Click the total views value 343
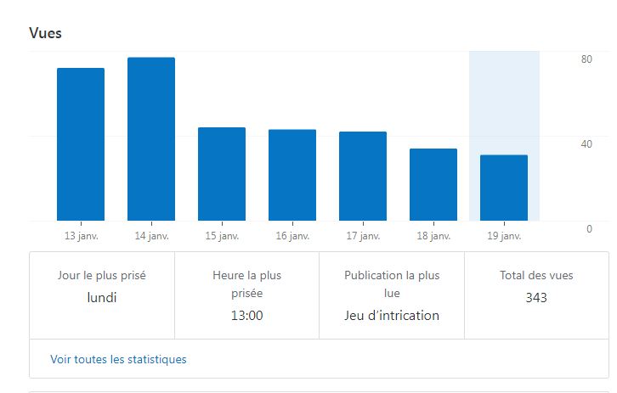 pyautogui.click(x=536, y=297)
